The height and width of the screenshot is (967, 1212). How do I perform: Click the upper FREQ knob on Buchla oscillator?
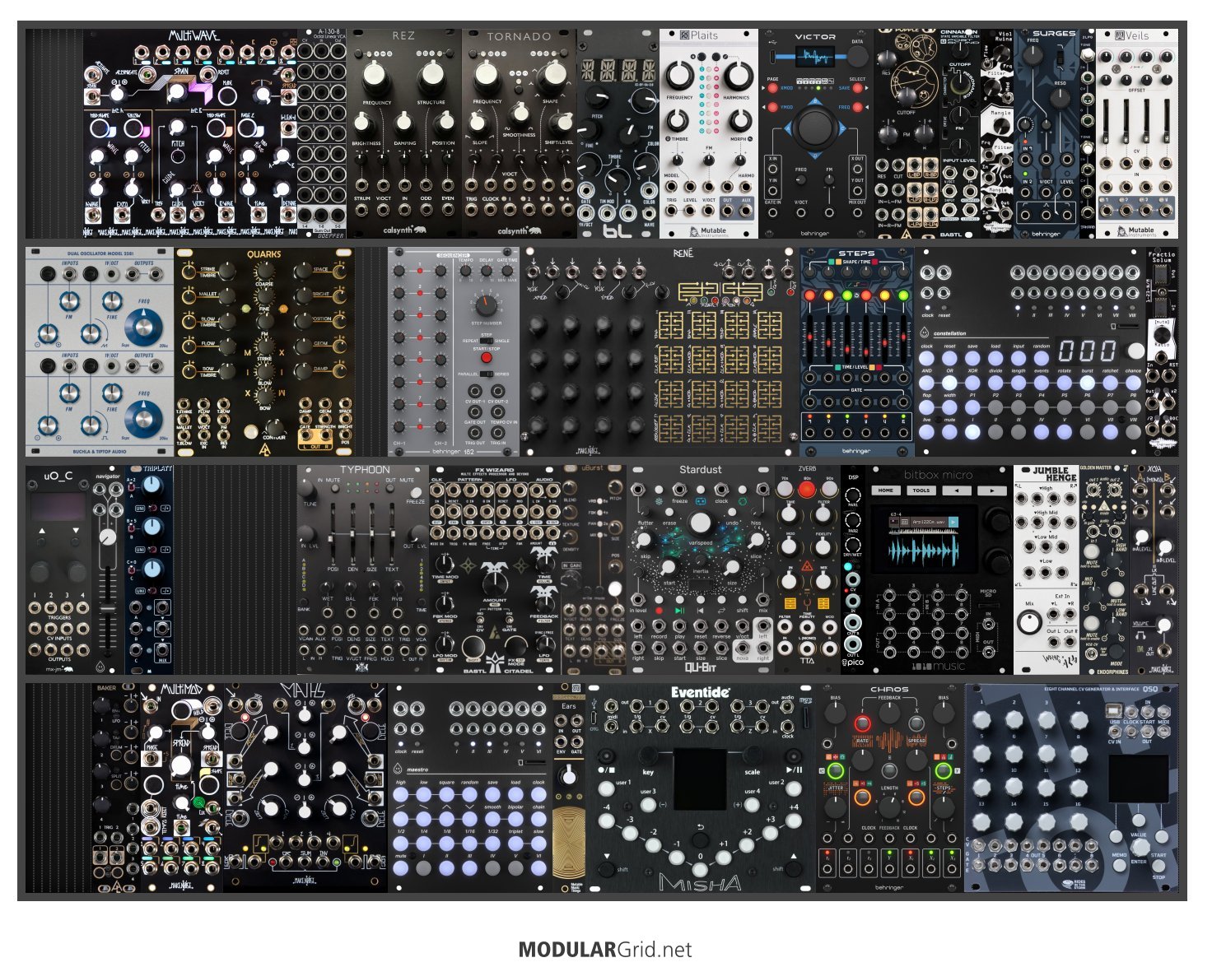(143, 328)
